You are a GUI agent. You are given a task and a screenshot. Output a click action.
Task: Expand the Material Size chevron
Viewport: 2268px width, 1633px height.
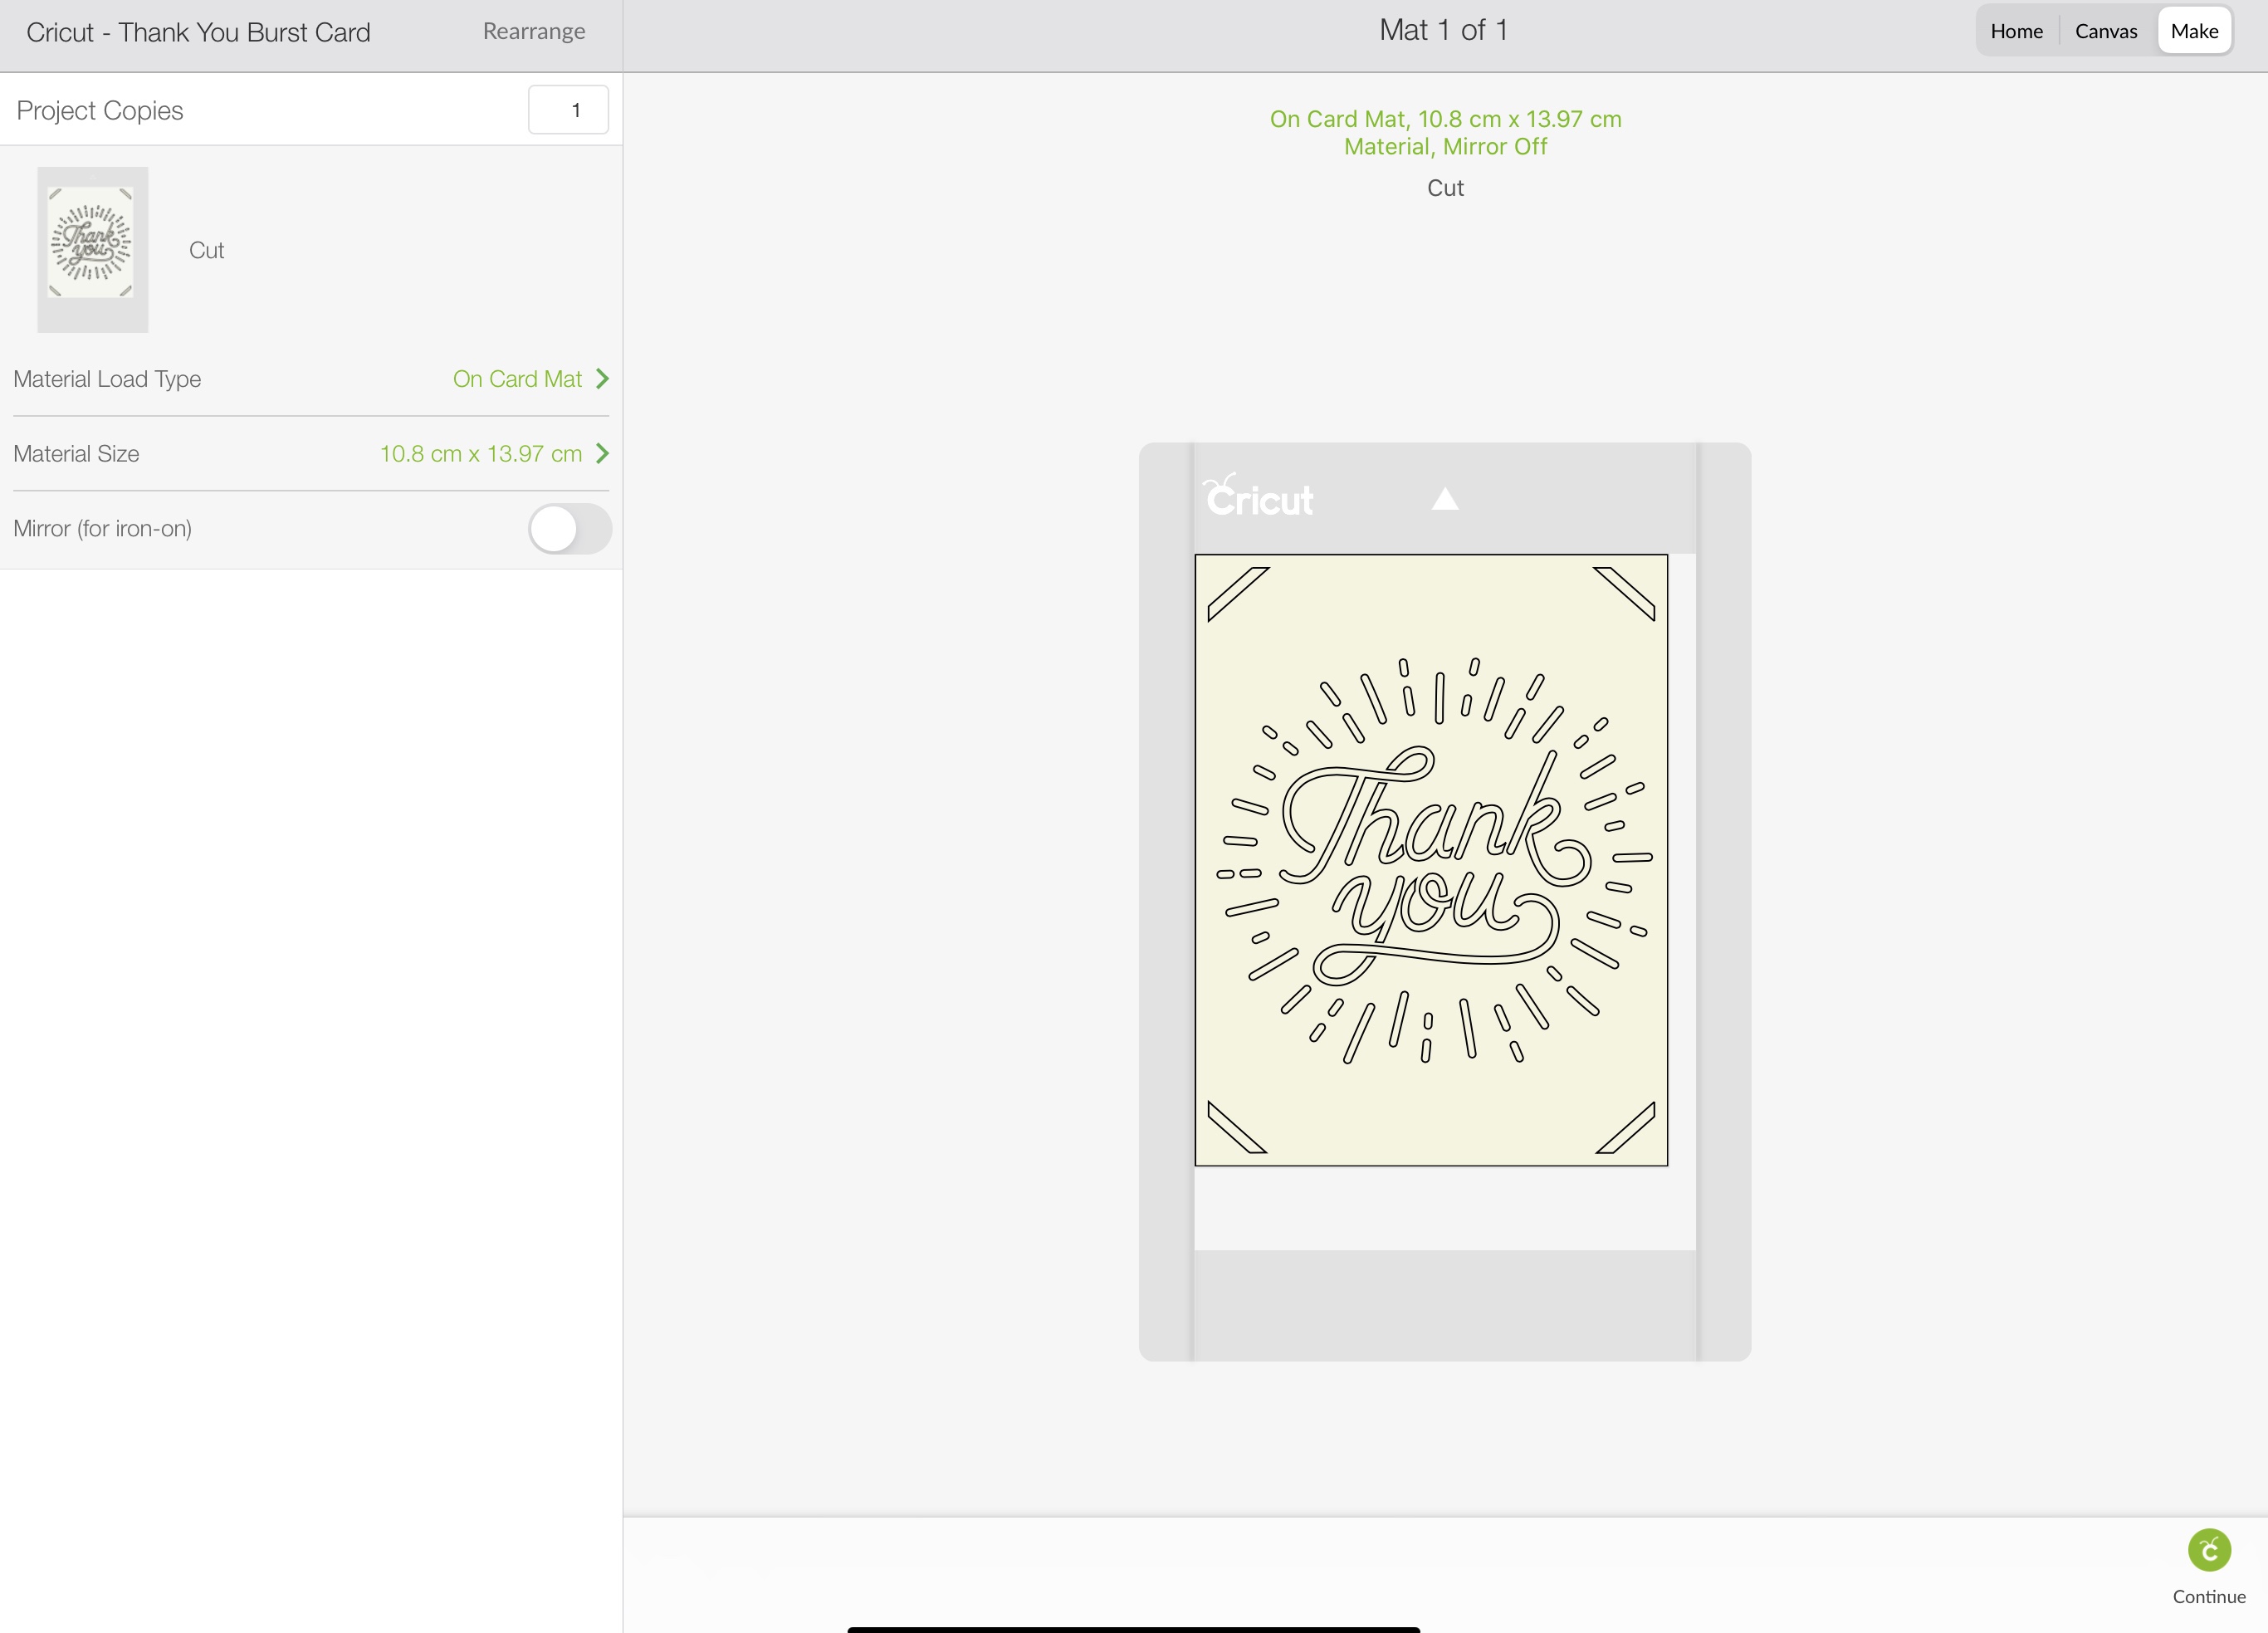[x=602, y=454]
